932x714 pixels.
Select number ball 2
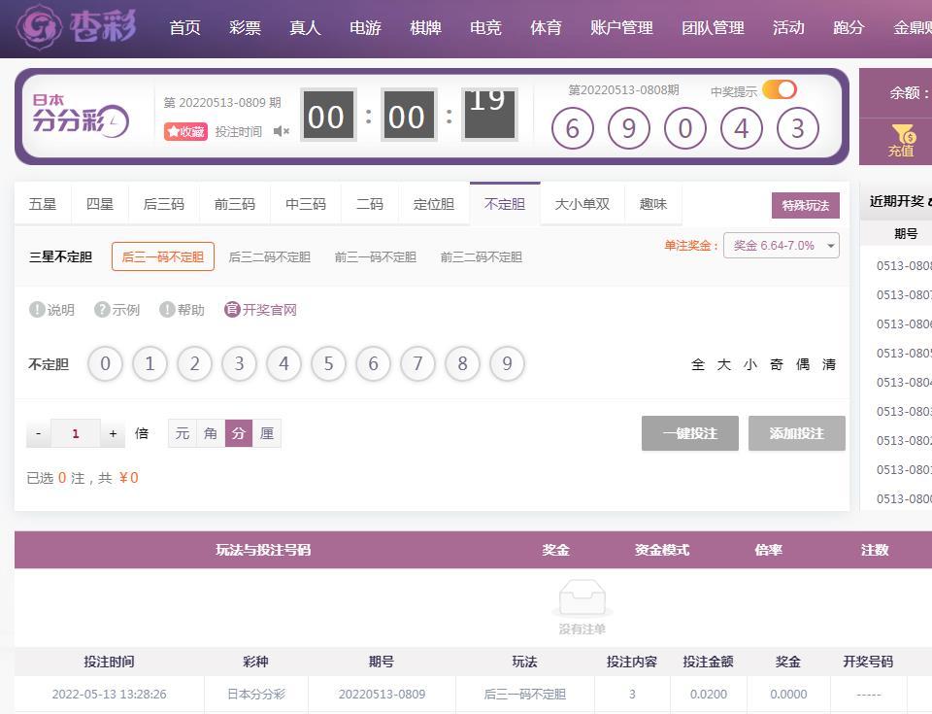[x=194, y=363]
